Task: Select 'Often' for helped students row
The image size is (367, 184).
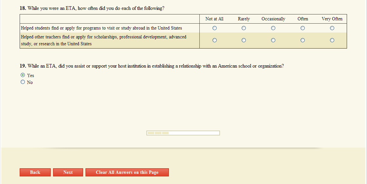Action: 303,28
